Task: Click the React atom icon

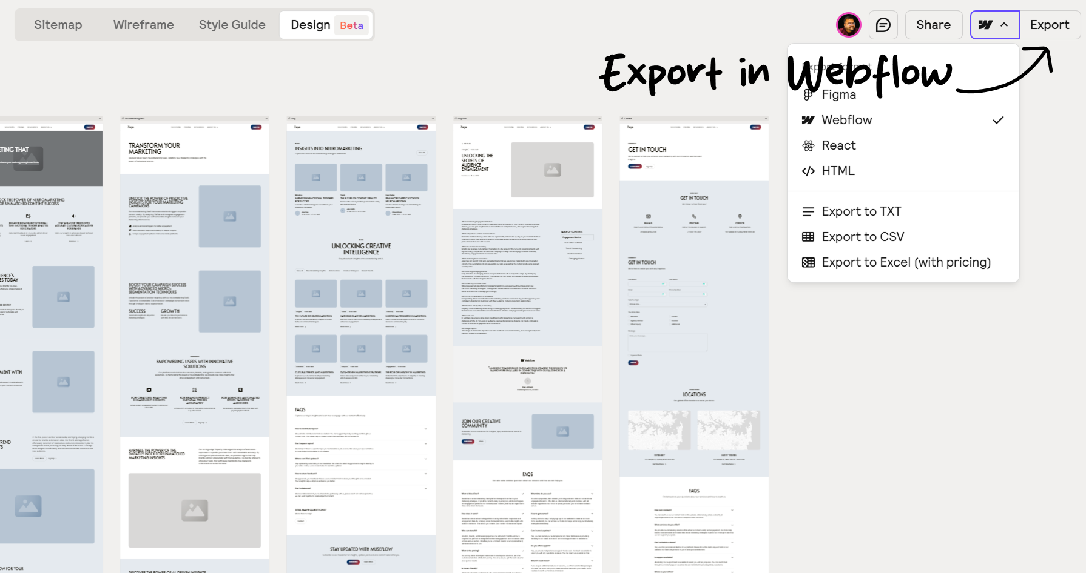Action: tap(808, 145)
